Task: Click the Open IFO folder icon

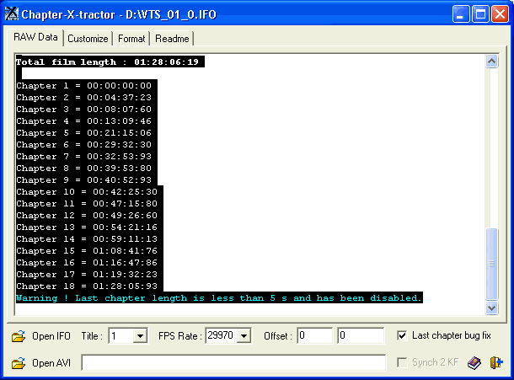Action: (x=19, y=336)
